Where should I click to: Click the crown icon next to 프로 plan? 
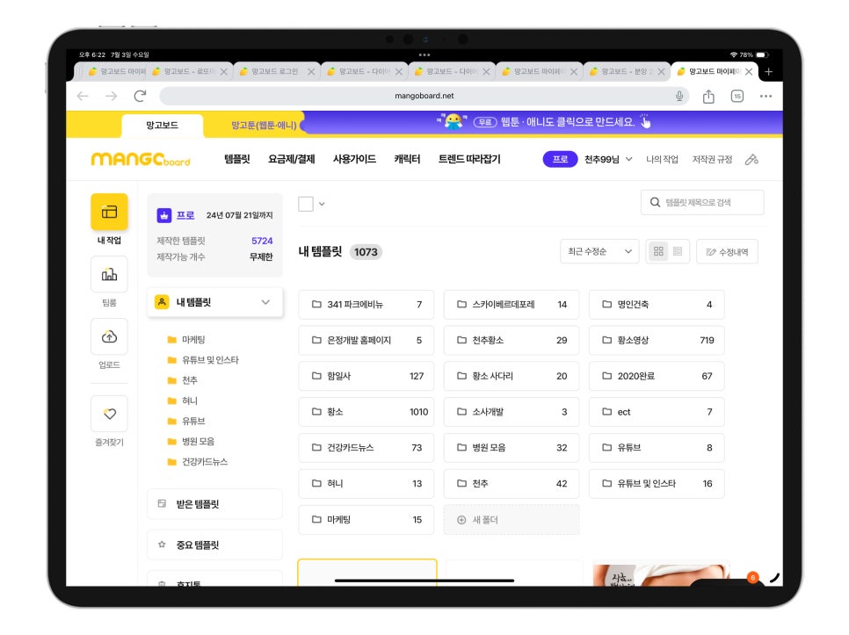pos(164,215)
